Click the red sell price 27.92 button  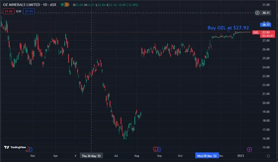(7, 11)
